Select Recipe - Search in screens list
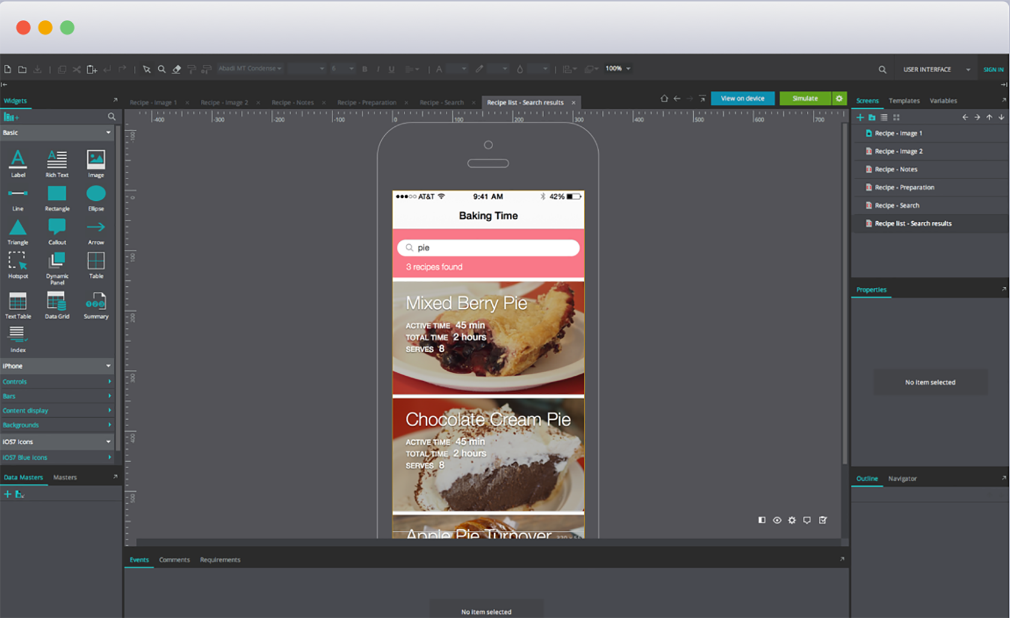 (x=929, y=206)
